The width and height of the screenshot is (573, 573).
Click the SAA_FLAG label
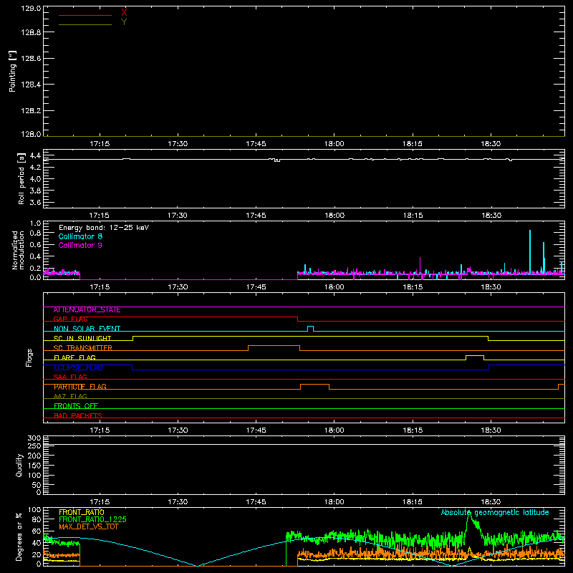point(70,377)
